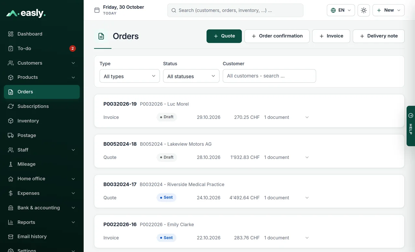Toggle light/dark theme sun button

[364, 10]
